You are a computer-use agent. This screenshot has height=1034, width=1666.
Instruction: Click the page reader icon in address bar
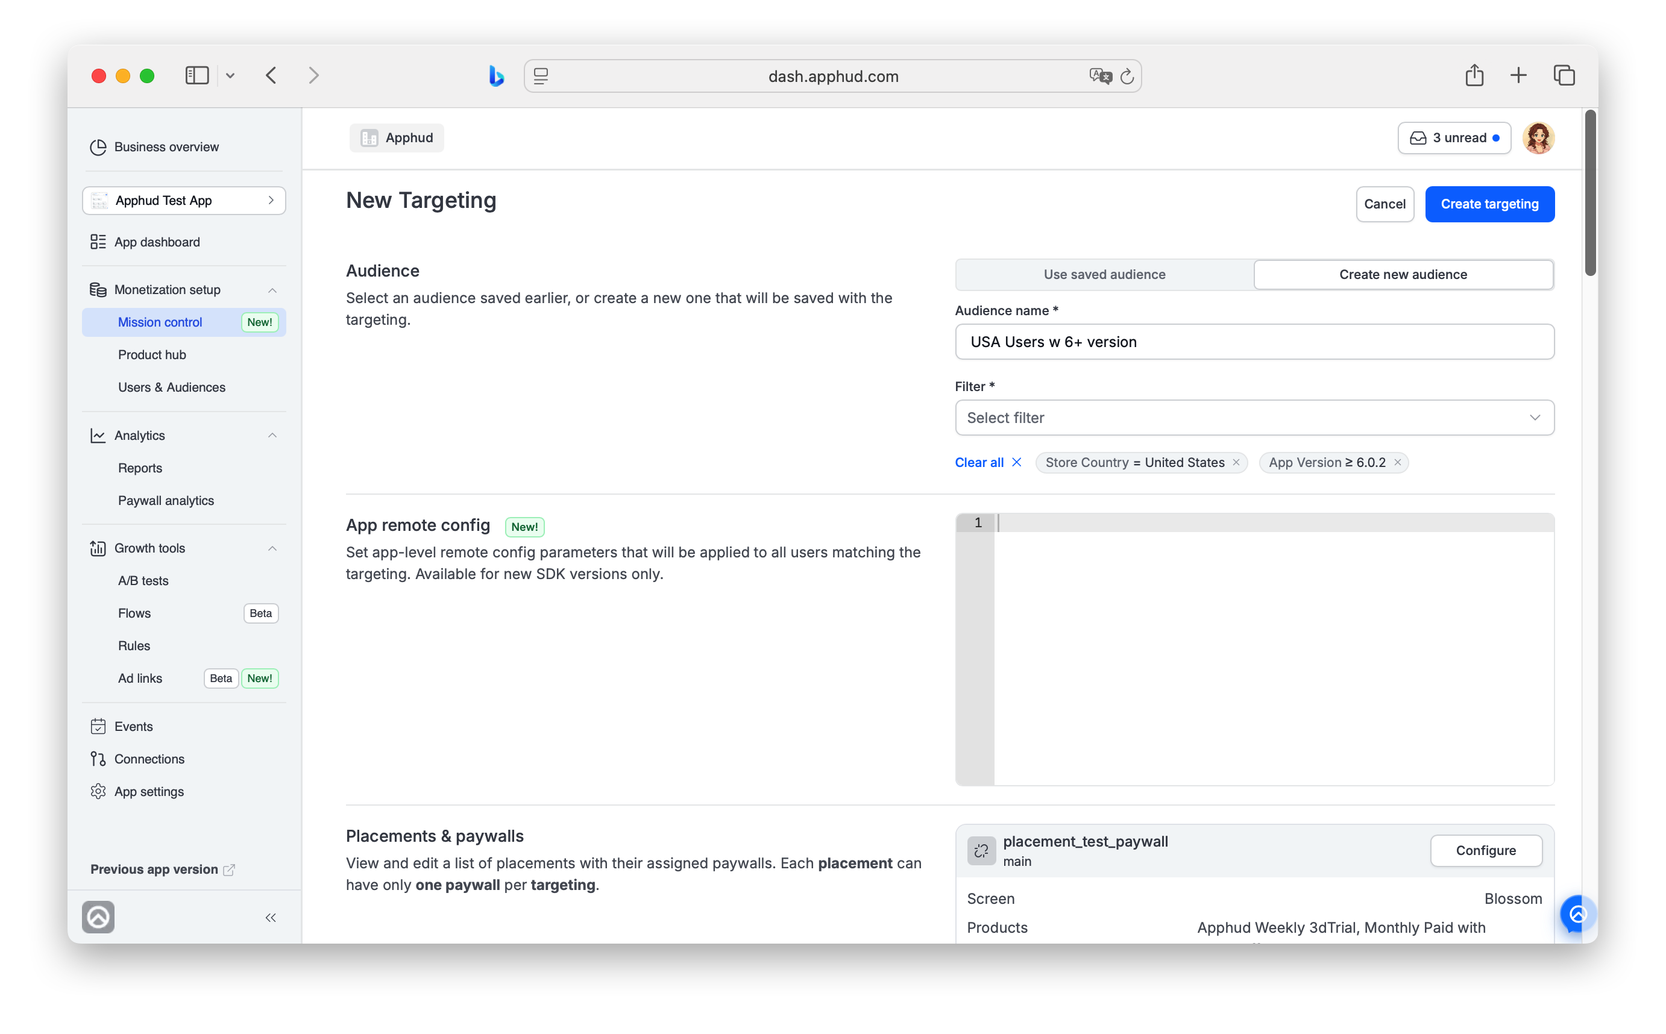coord(541,76)
